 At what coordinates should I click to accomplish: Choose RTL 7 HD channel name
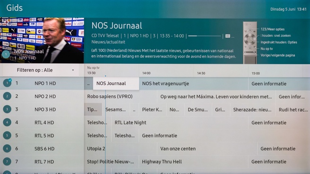[44, 162]
